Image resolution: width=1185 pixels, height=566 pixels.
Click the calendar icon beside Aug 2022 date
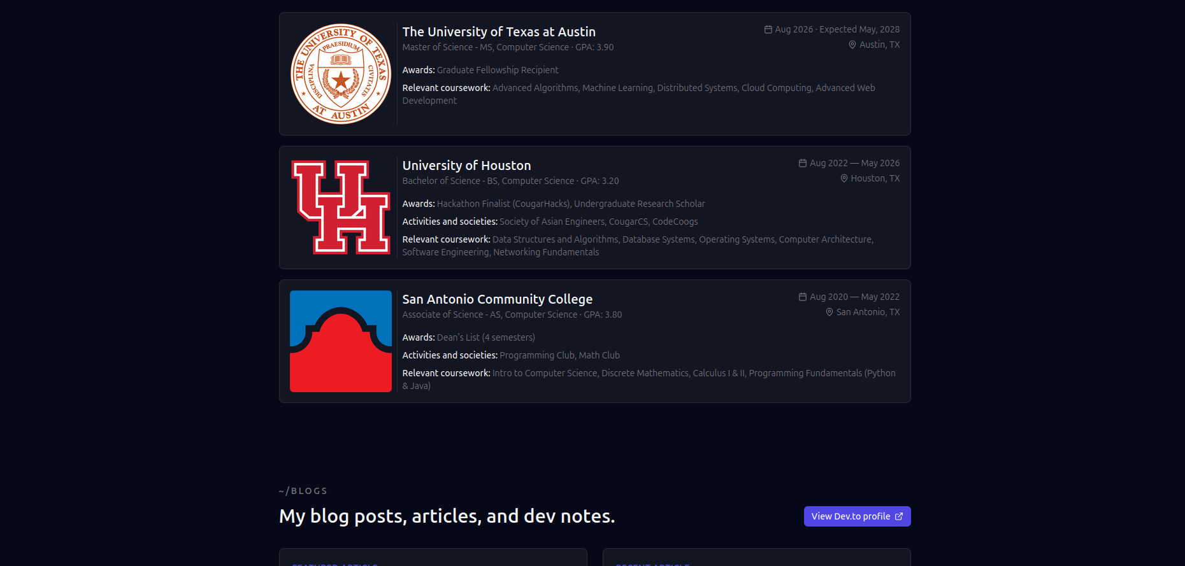803,163
